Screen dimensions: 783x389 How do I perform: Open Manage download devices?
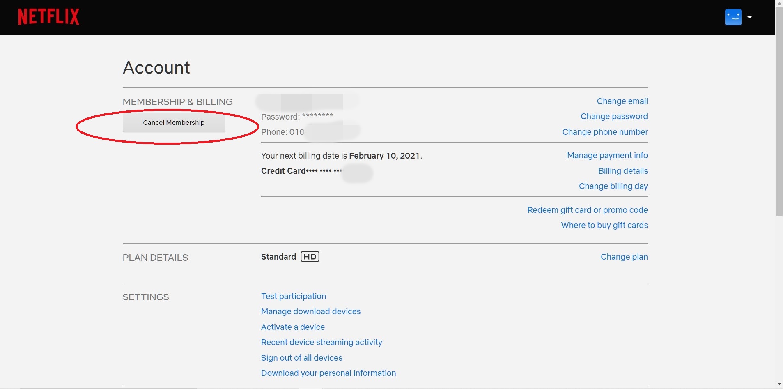pos(311,311)
